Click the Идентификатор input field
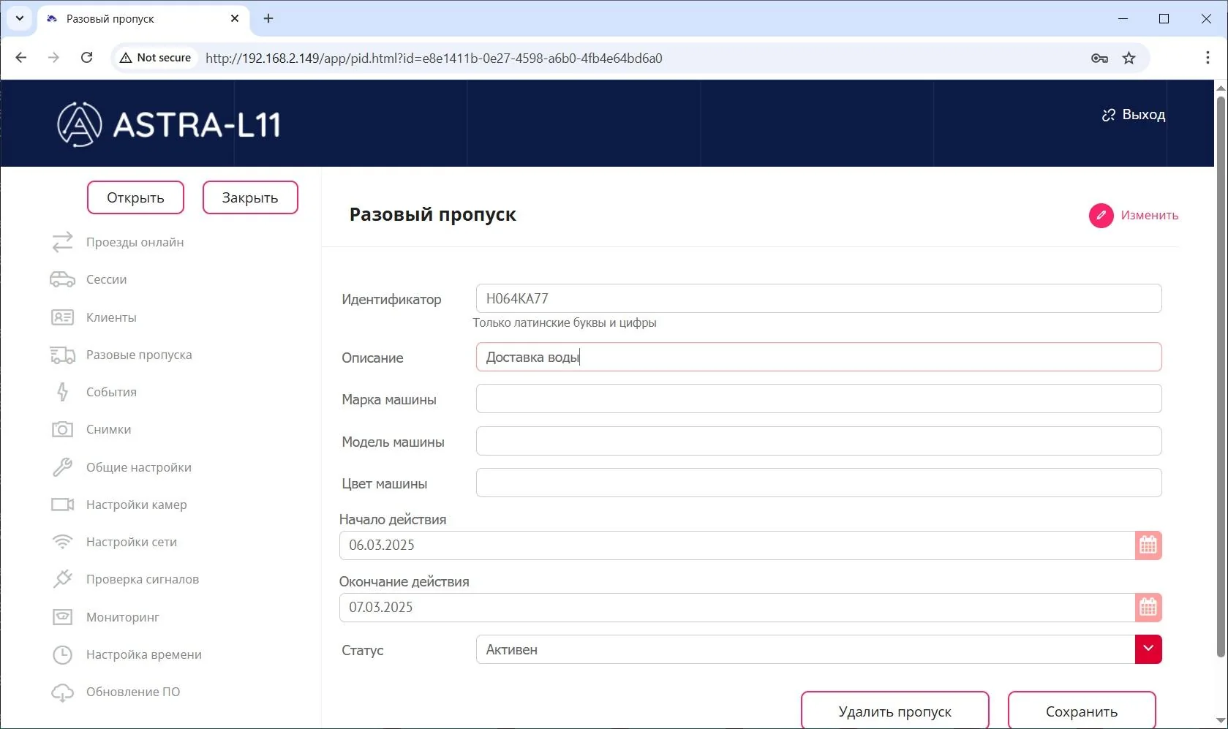Image resolution: width=1228 pixels, height=729 pixels. (818, 298)
